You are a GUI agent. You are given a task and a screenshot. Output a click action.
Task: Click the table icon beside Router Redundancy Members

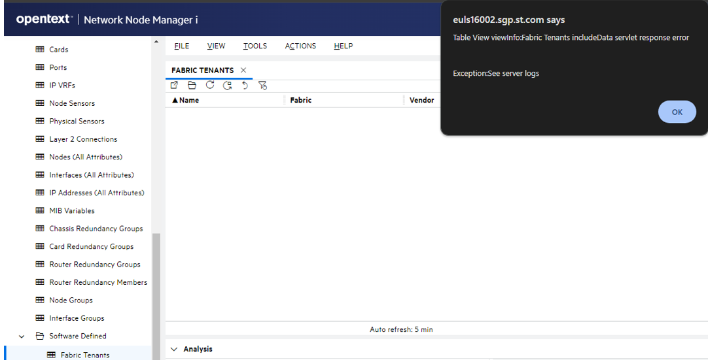pyautogui.click(x=40, y=282)
